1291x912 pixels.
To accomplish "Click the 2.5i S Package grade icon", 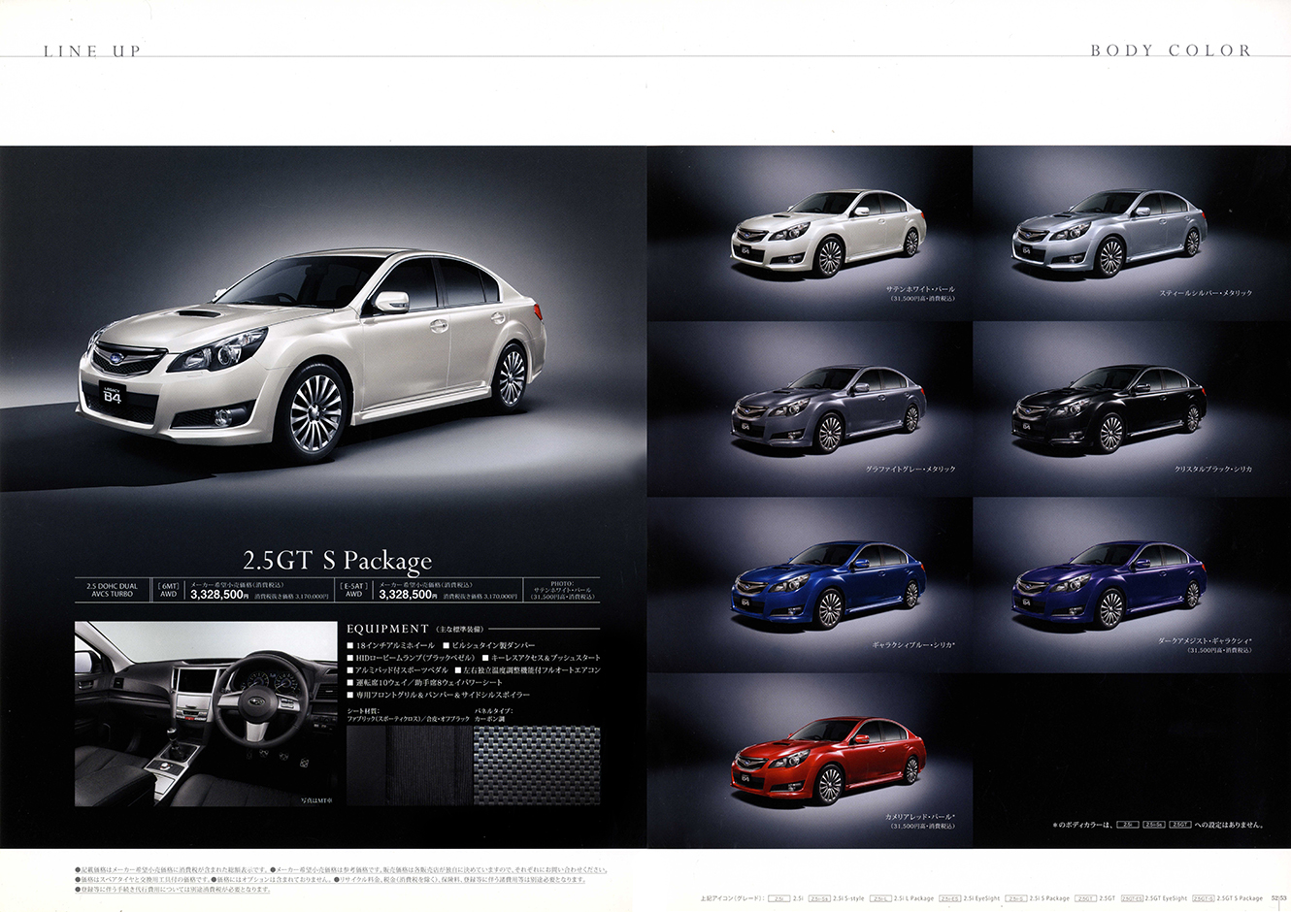I will point(1015,898).
